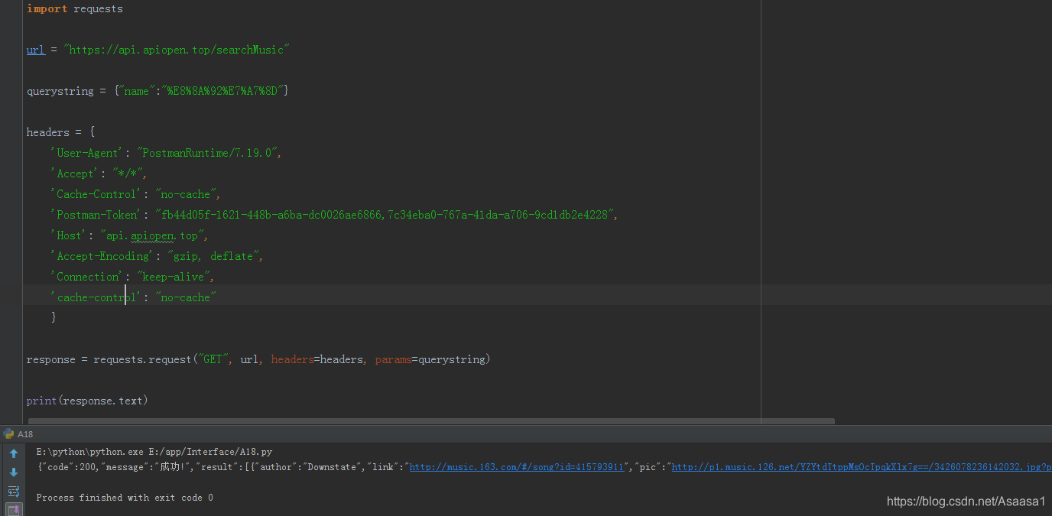Click the horizontal scrollbar of the editor
The width and height of the screenshot is (1052, 516).
coord(431,421)
